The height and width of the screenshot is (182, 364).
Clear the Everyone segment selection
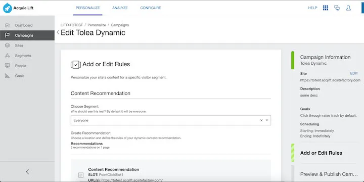point(261,120)
